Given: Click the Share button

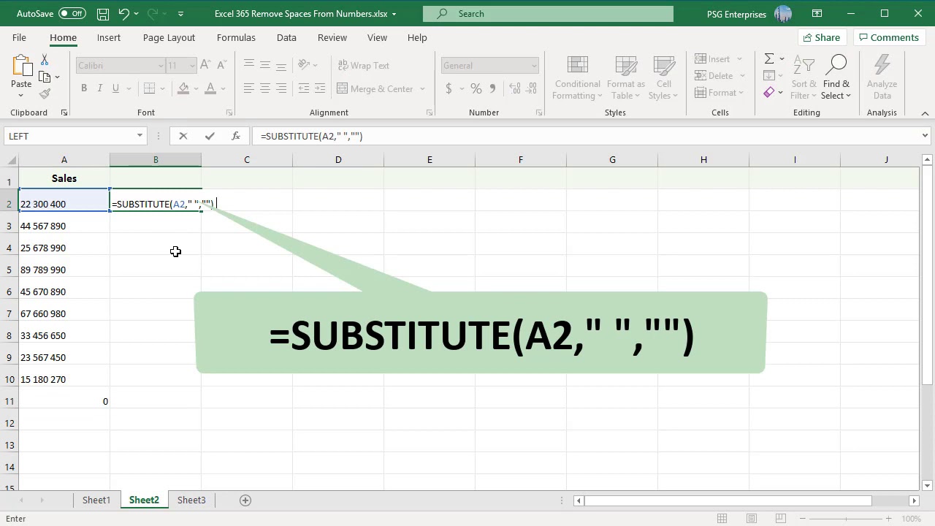Looking at the screenshot, I should (x=822, y=37).
